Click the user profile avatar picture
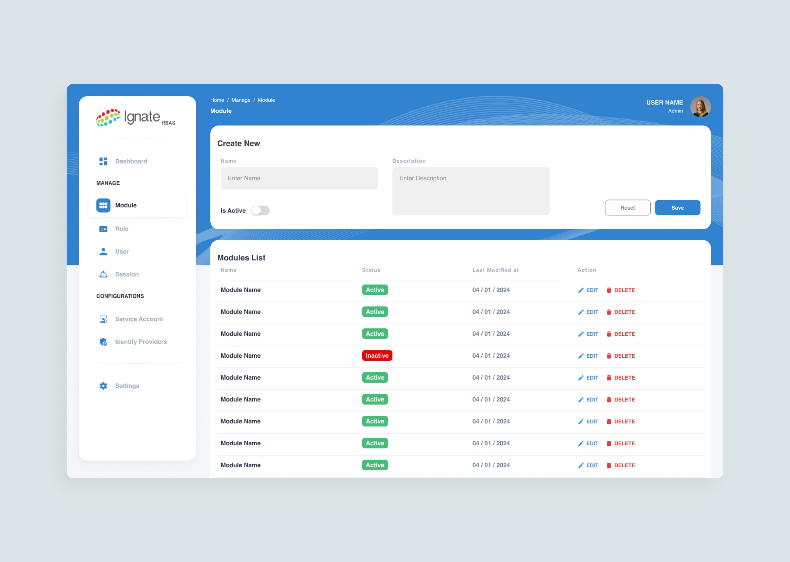This screenshot has width=790, height=562. 700,107
